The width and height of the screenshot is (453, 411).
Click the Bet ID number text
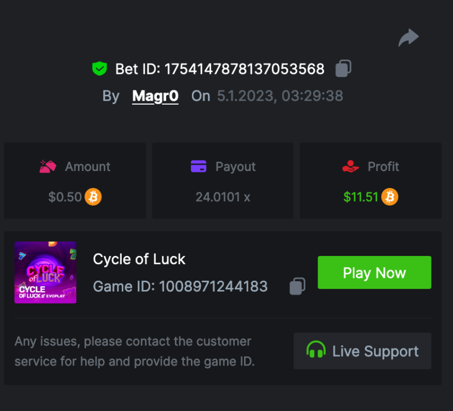[x=245, y=69]
